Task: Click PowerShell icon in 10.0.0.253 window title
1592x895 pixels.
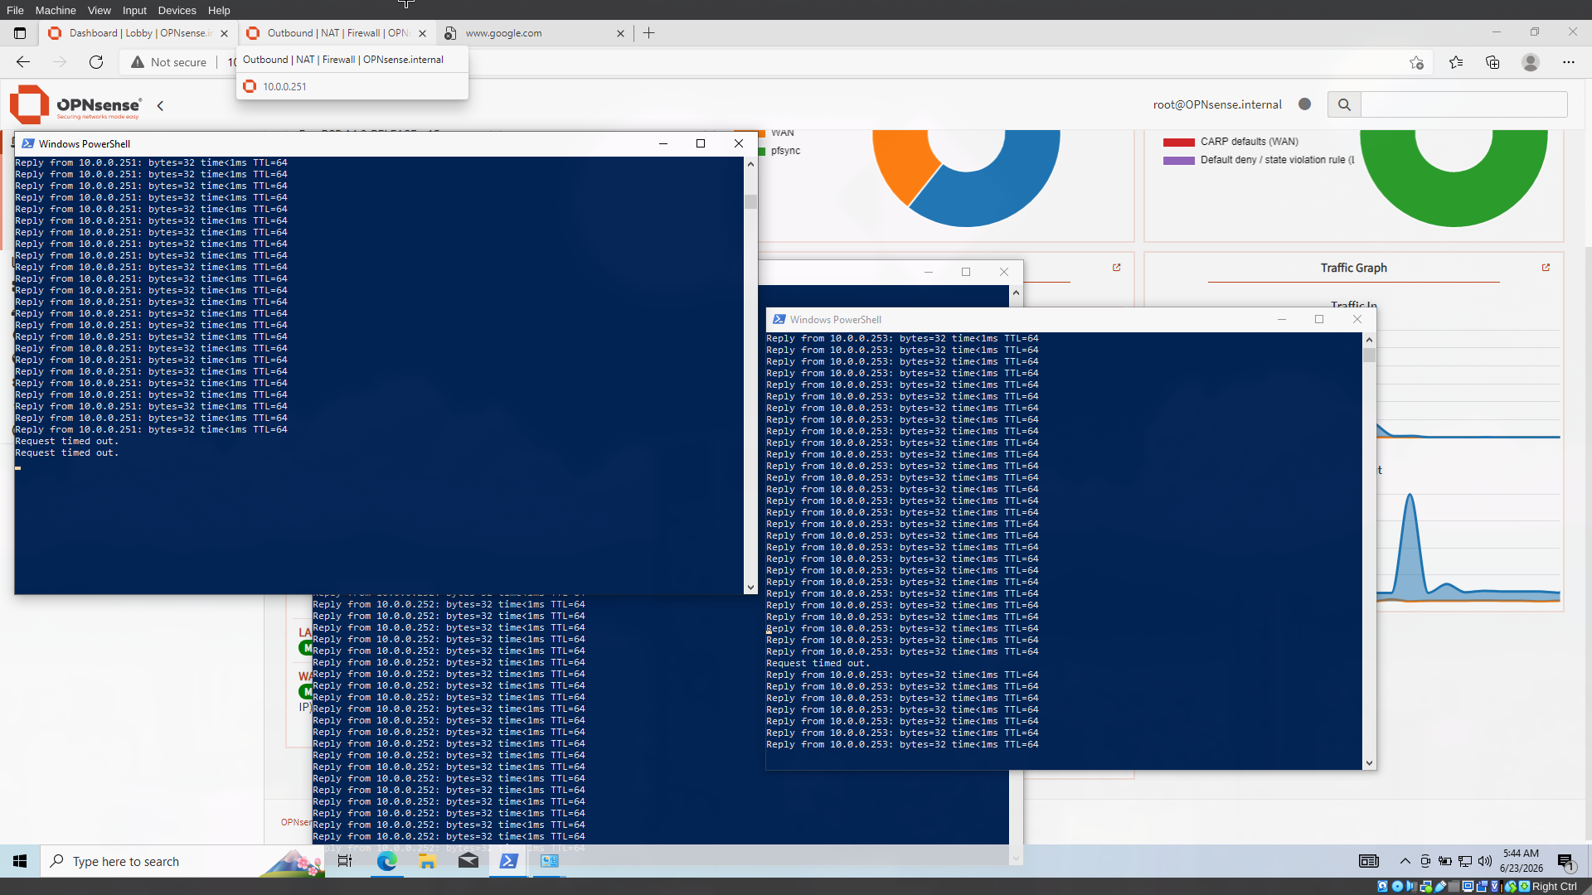Action: pyautogui.click(x=779, y=319)
